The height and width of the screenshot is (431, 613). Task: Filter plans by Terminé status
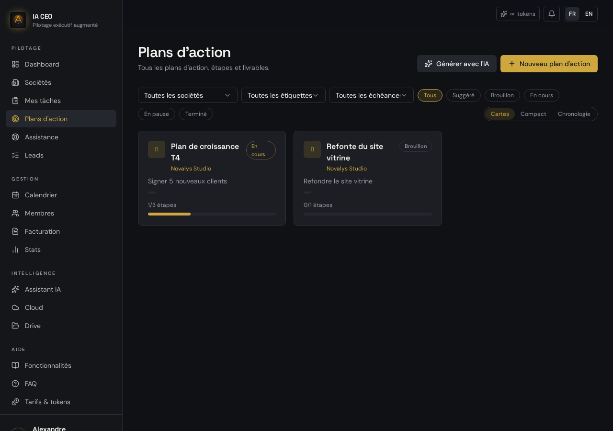click(x=196, y=114)
